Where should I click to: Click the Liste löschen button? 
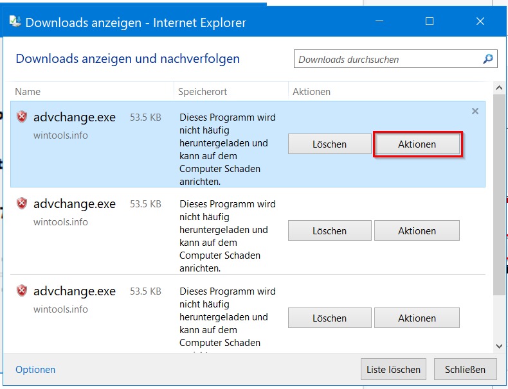[x=394, y=369]
